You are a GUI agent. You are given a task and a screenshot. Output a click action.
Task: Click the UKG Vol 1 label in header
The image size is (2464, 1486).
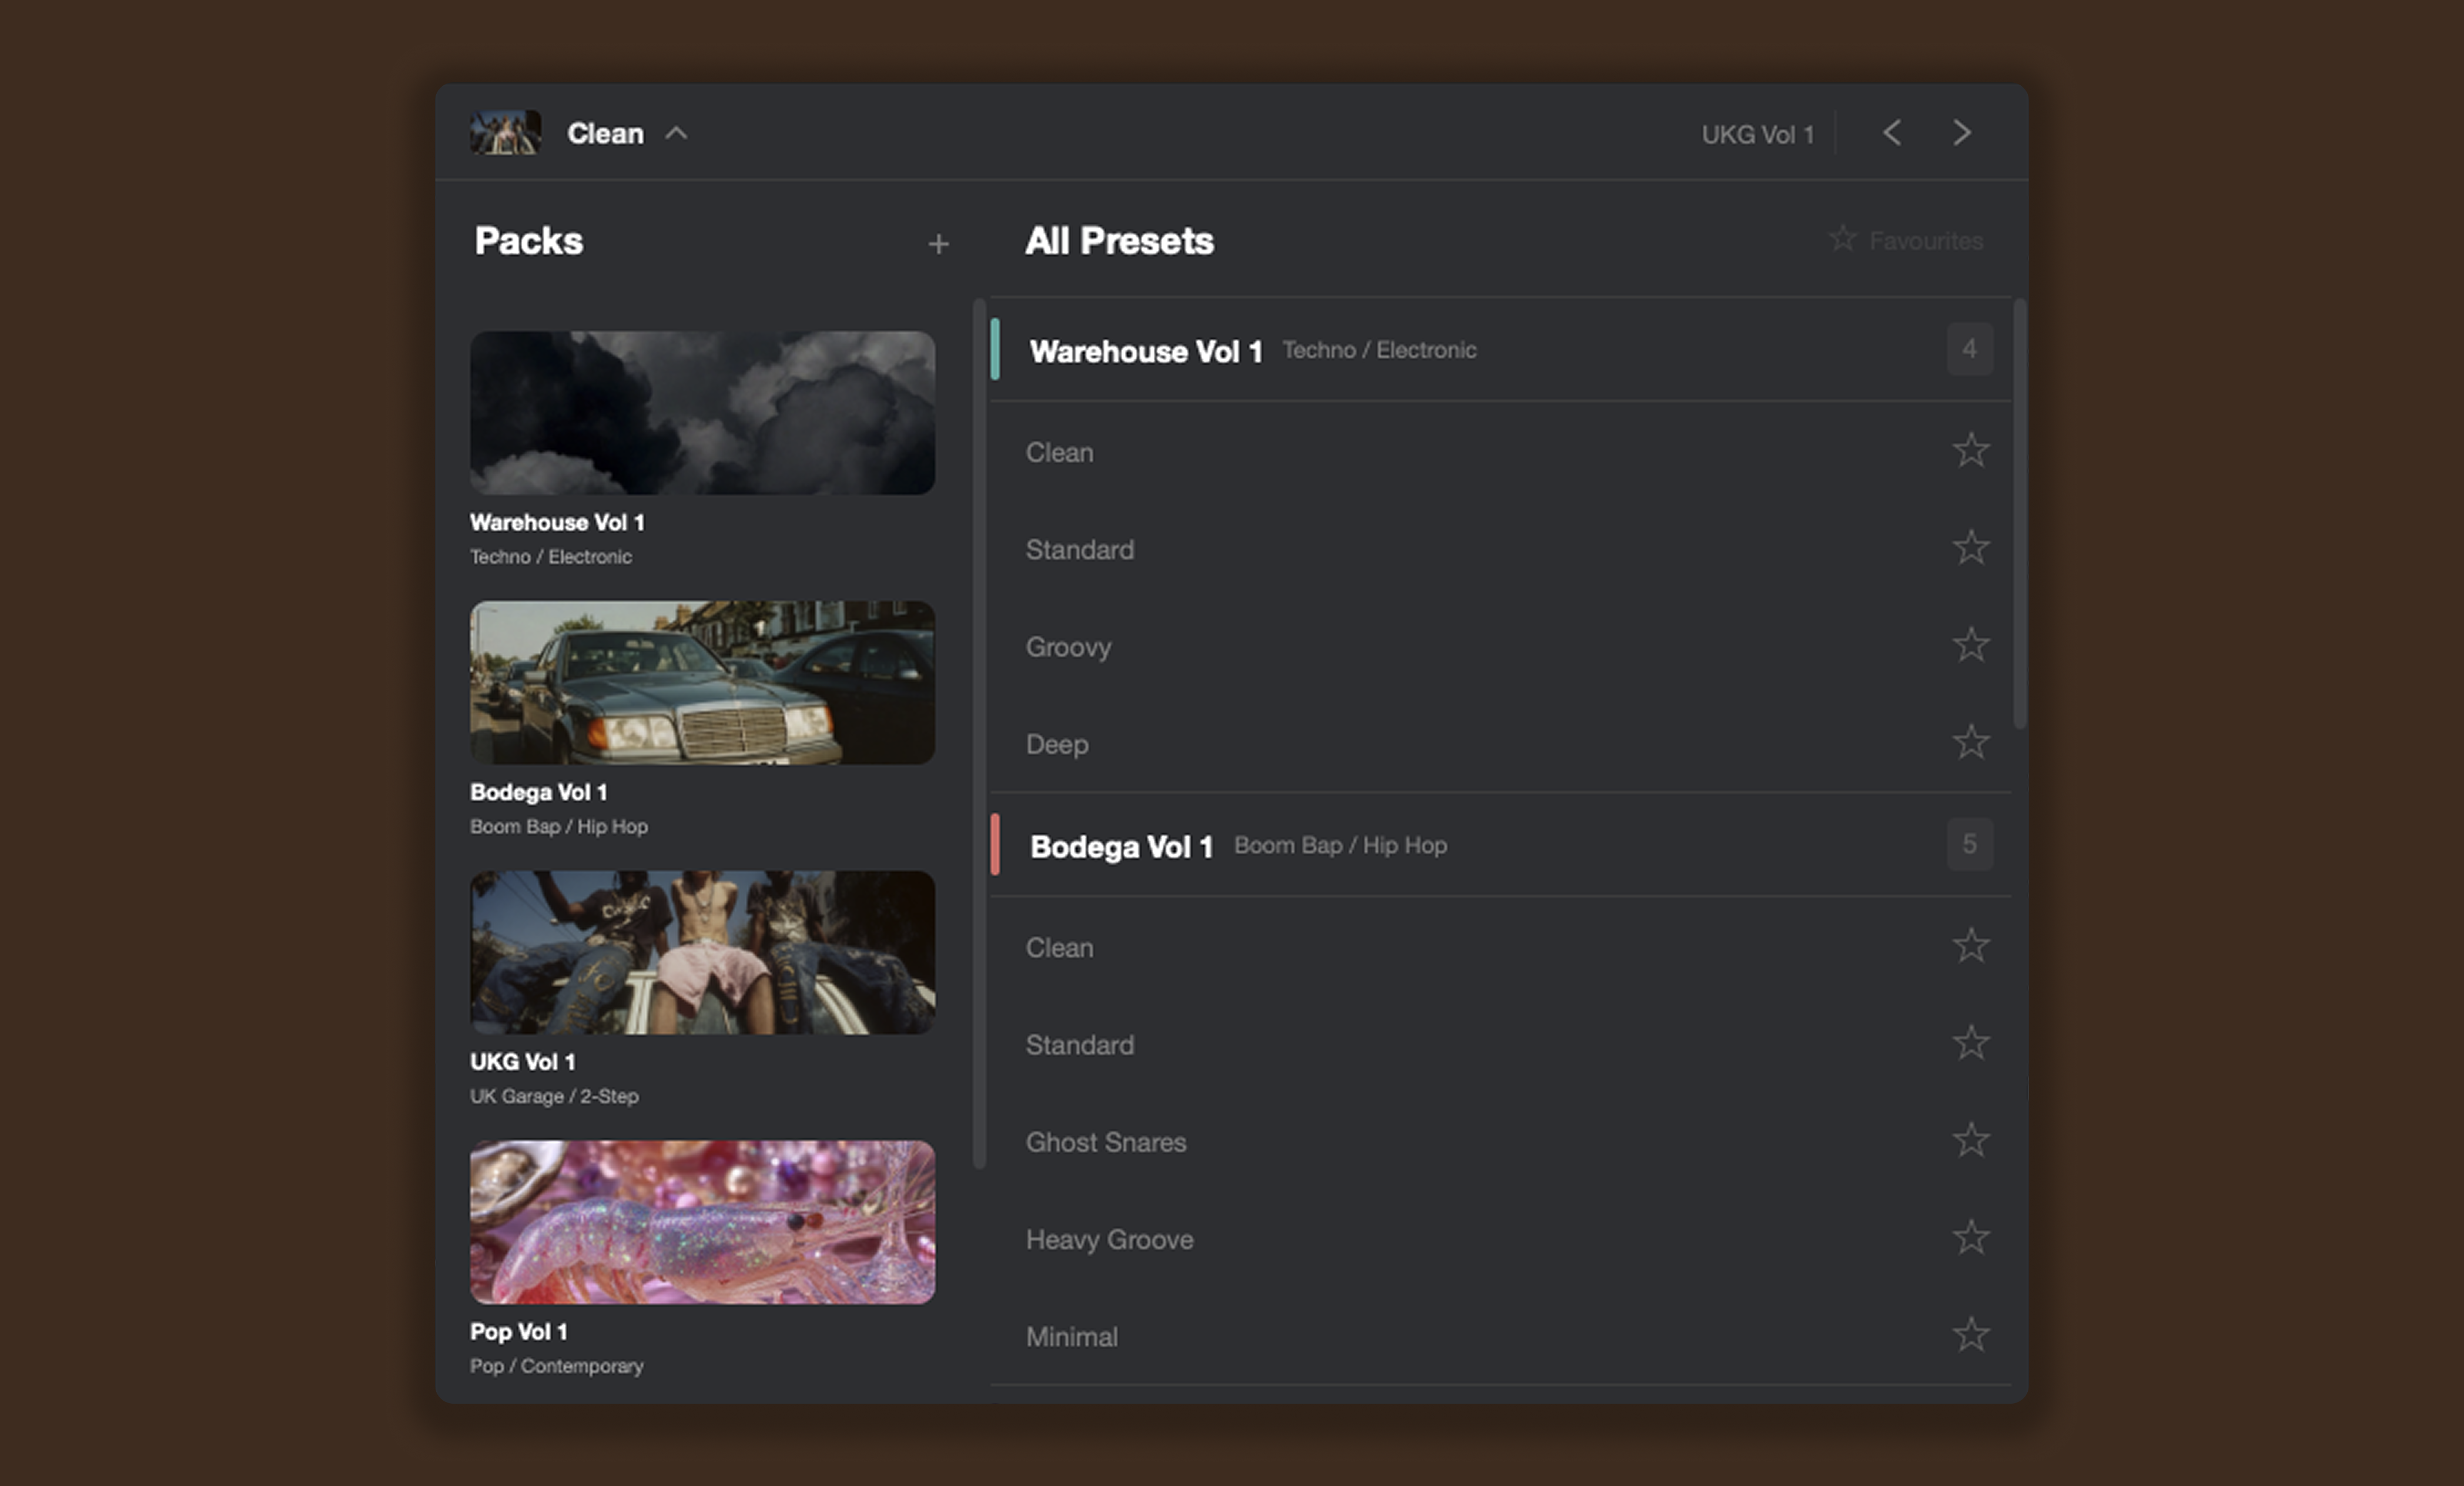pos(1757,135)
